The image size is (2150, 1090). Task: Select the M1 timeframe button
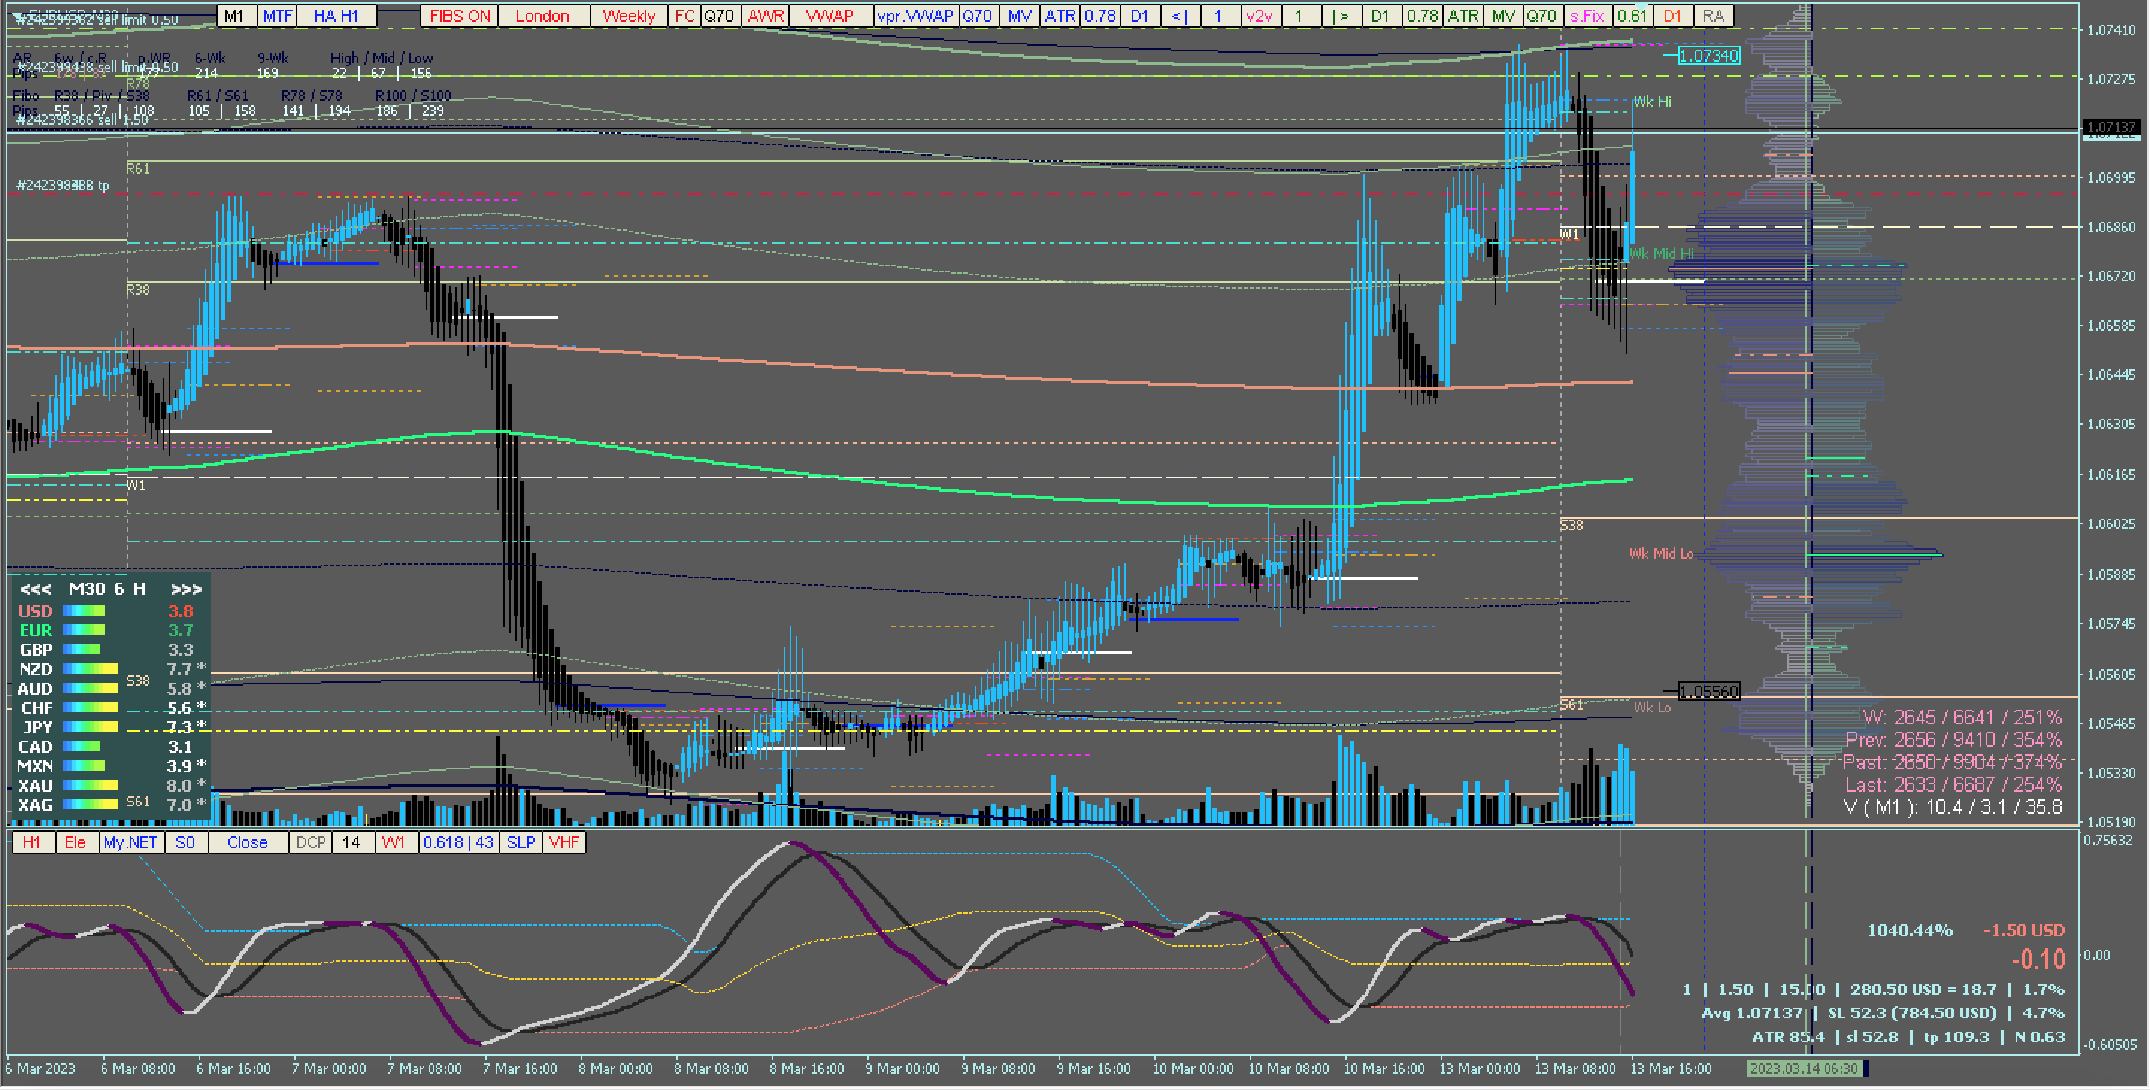tap(234, 16)
